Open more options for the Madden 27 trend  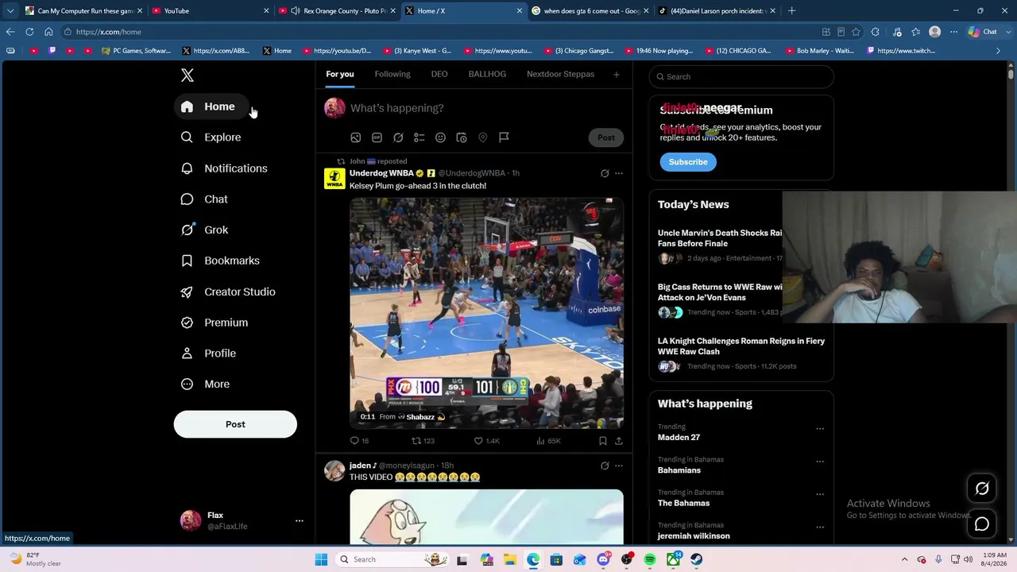pyautogui.click(x=820, y=429)
